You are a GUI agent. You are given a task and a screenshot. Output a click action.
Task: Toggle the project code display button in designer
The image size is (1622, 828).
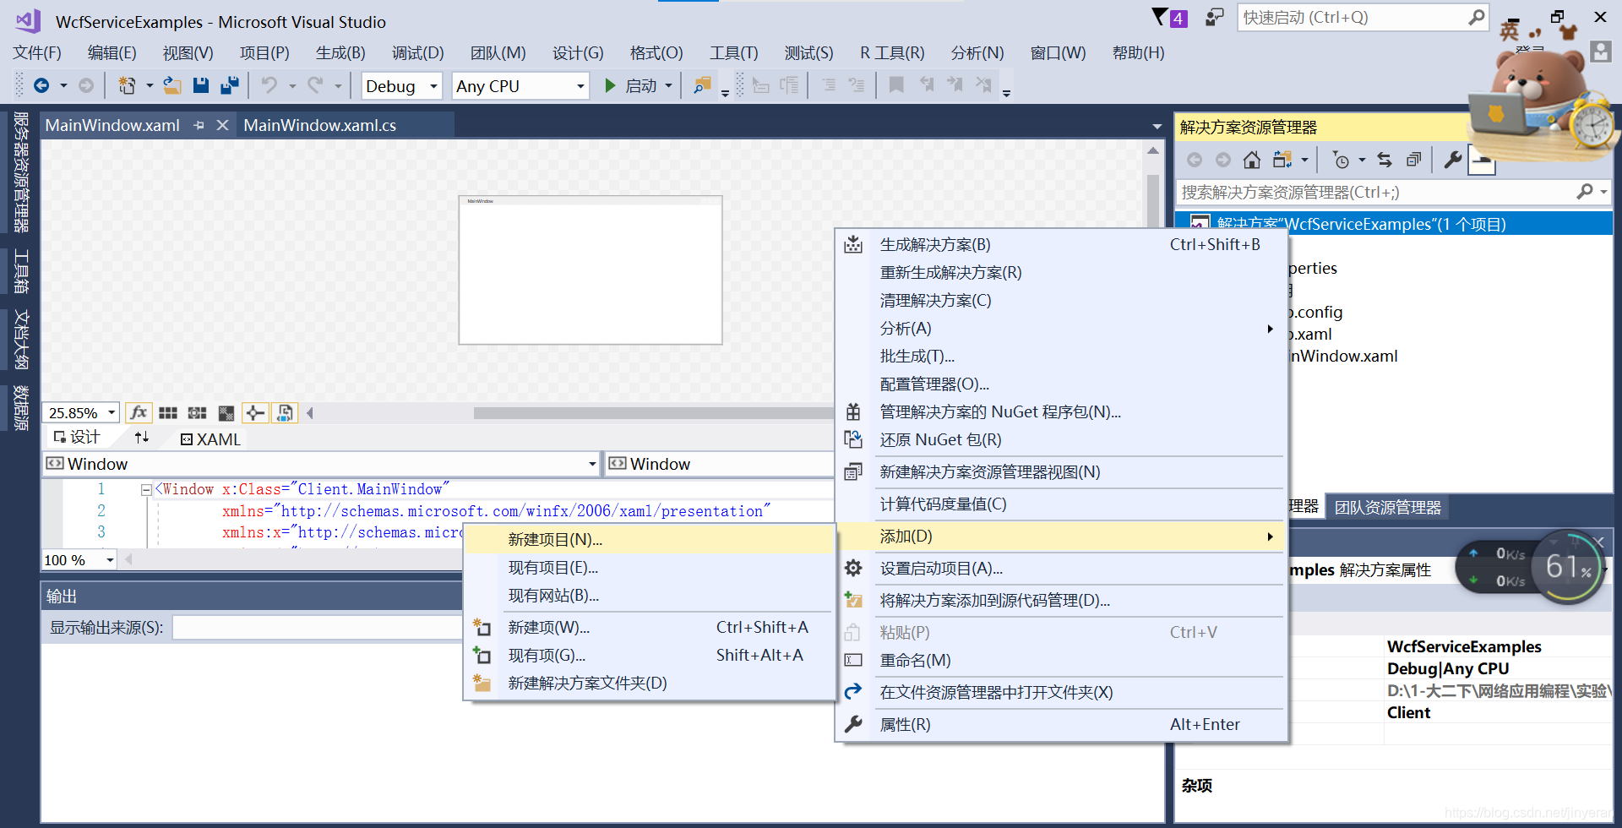pyautogui.click(x=285, y=412)
